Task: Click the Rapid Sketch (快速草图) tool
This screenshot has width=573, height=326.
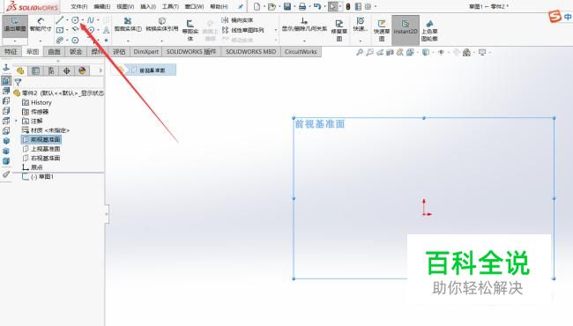Action: pyautogui.click(x=382, y=31)
